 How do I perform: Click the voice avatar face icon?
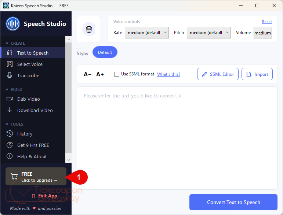88,29
